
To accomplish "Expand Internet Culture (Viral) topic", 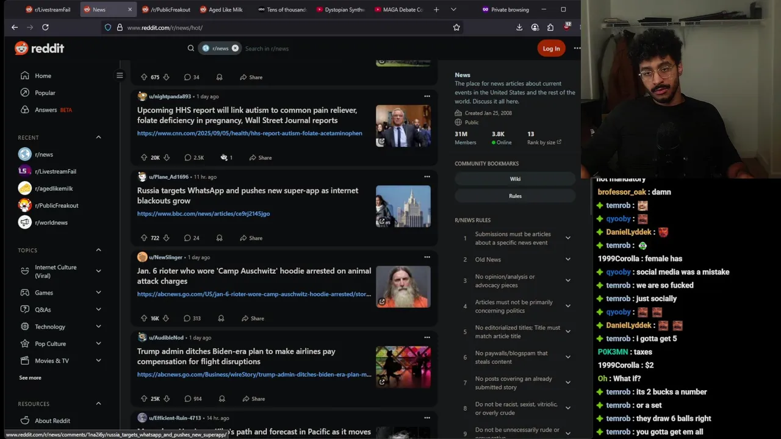I will [x=98, y=271].
